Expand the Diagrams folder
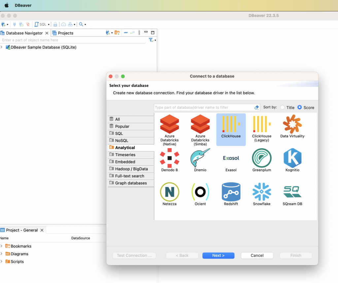This screenshot has height=283, width=338. click(2, 254)
